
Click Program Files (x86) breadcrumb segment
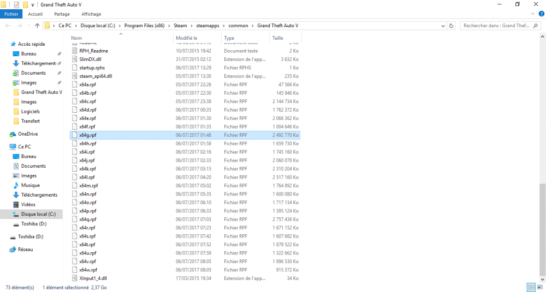pyautogui.click(x=144, y=26)
